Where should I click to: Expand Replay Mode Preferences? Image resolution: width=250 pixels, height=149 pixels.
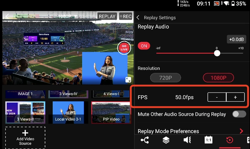[x=241, y=131]
